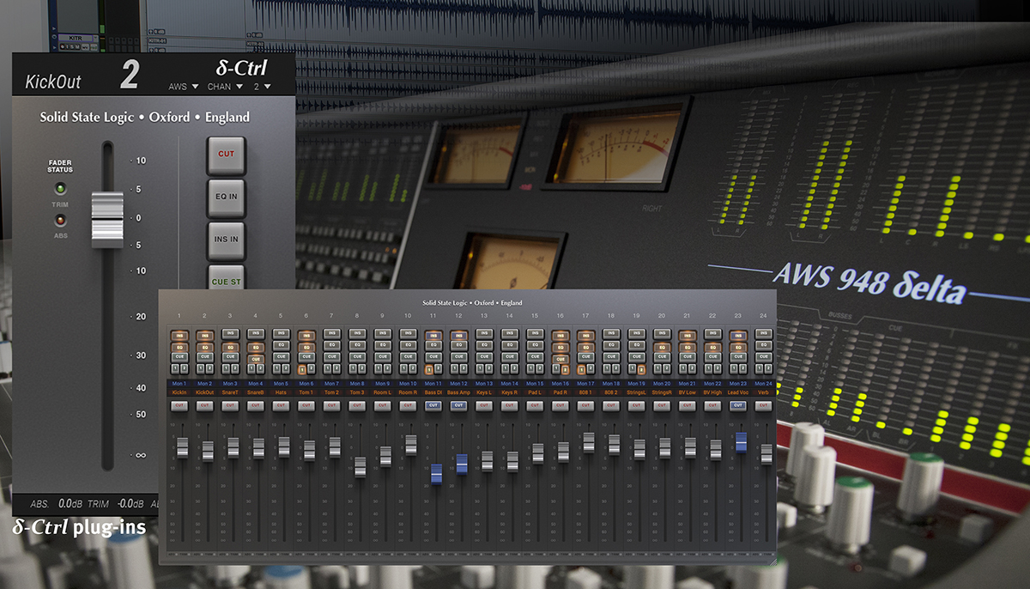Uncut the blue CUT on Bass DI
This screenshot has height=589, width=1030.
433,405
